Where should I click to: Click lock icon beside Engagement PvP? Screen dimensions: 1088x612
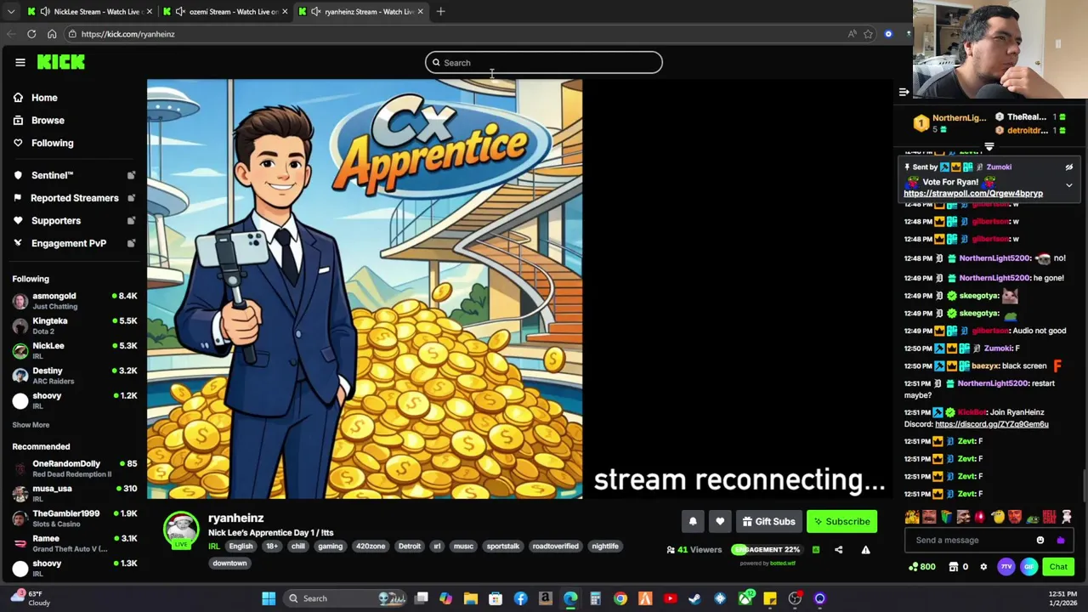tap(131, 243)
